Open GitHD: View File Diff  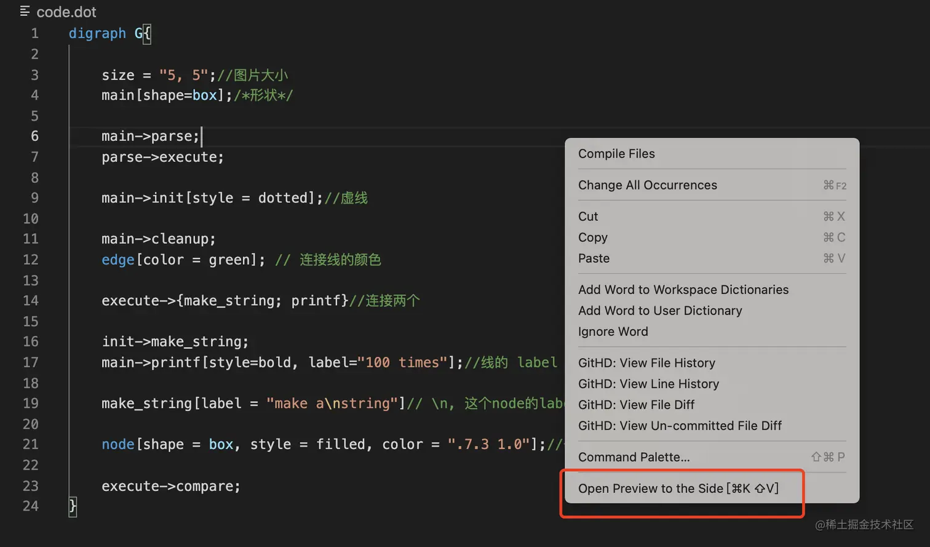click(x=636, y=405)
